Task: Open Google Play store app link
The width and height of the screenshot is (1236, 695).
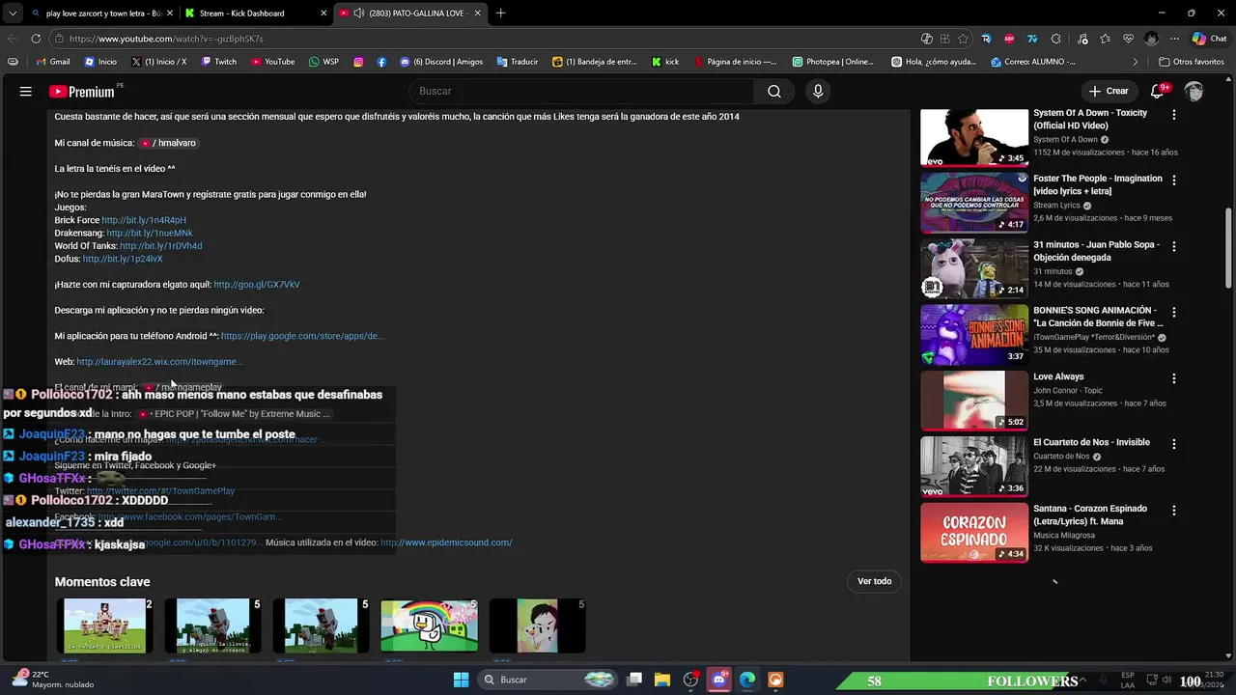Action: pyautogui.click(x=302, y=336)
